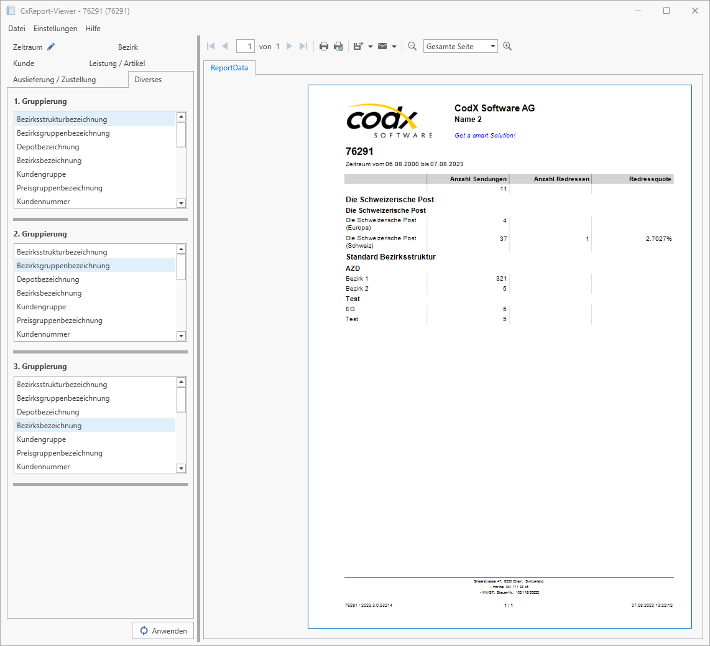Select the ReportData tab
Image resolution: width=710 pixels, height=646 pixels.
(x=229, y=68)
